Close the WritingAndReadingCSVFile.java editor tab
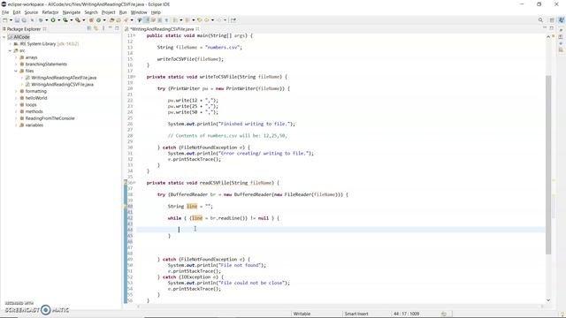The width and height of the screenshot is (566, 318). [198, 29]
